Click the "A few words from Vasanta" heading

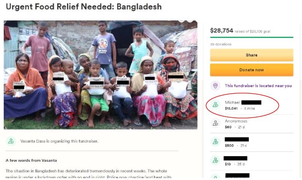(31, 161)
